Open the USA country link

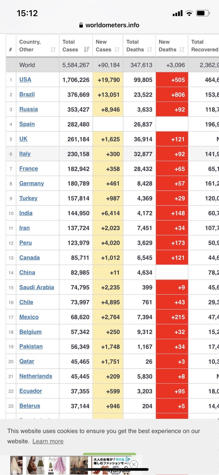[x=25, y=80]
